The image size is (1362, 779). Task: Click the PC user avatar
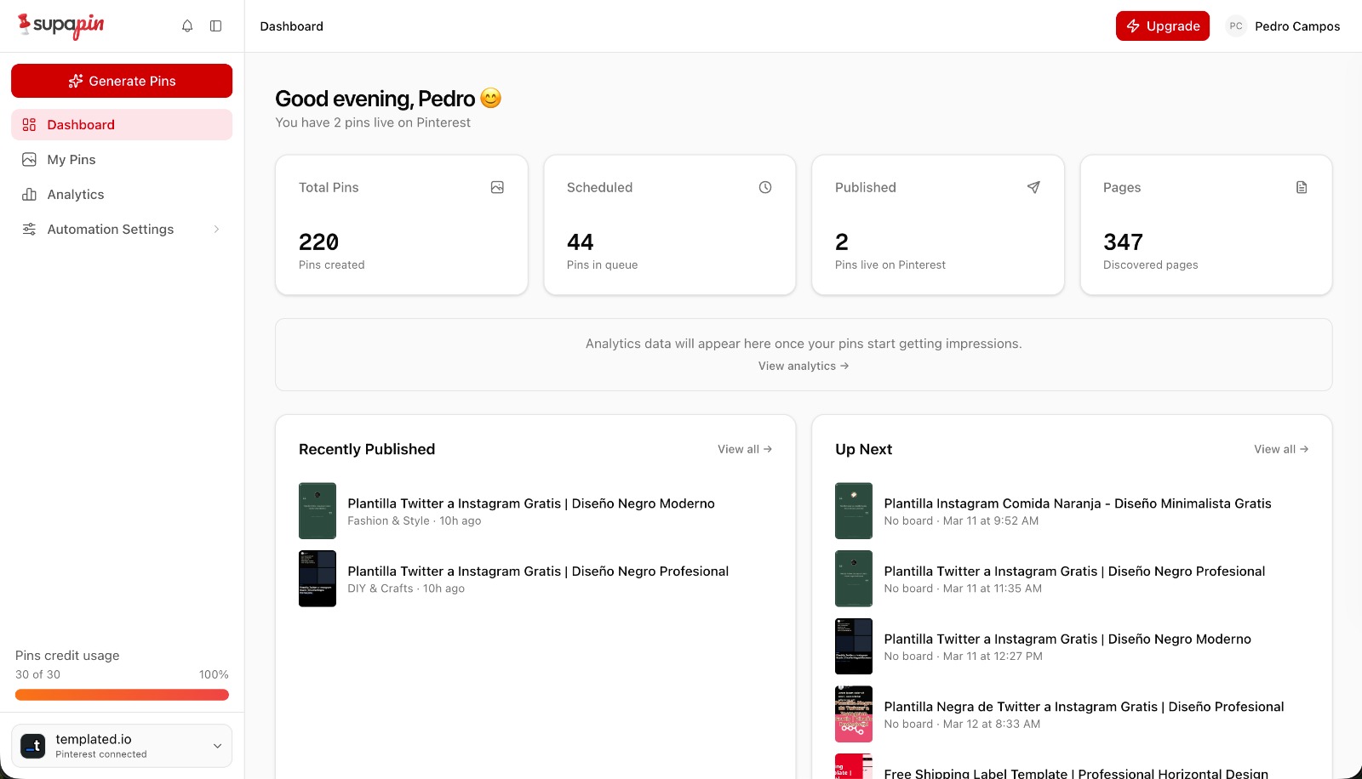pyautogui.click(x=1236, y=26)
